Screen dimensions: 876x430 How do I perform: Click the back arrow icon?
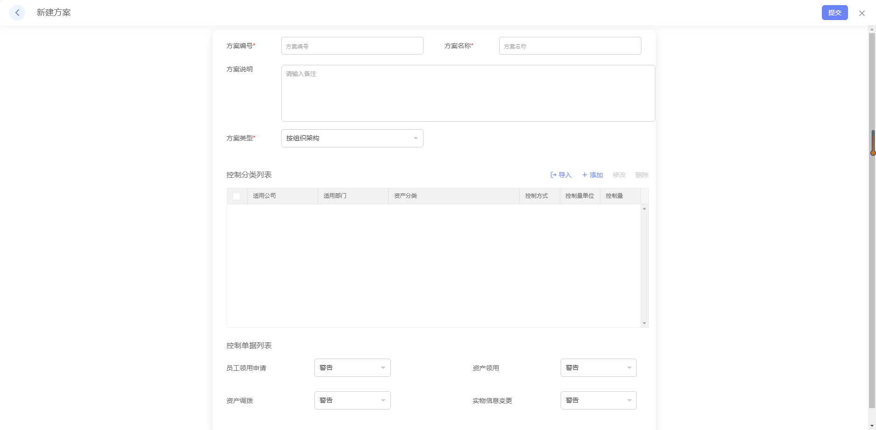coord(17,13)
